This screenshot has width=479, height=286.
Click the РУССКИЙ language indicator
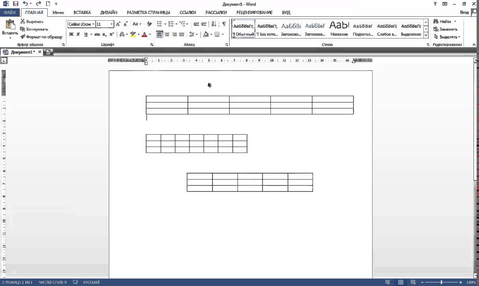tap(91, 282)
